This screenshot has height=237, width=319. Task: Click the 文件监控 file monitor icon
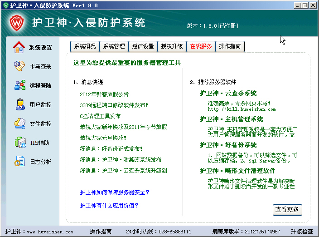[x=19, y=123]
